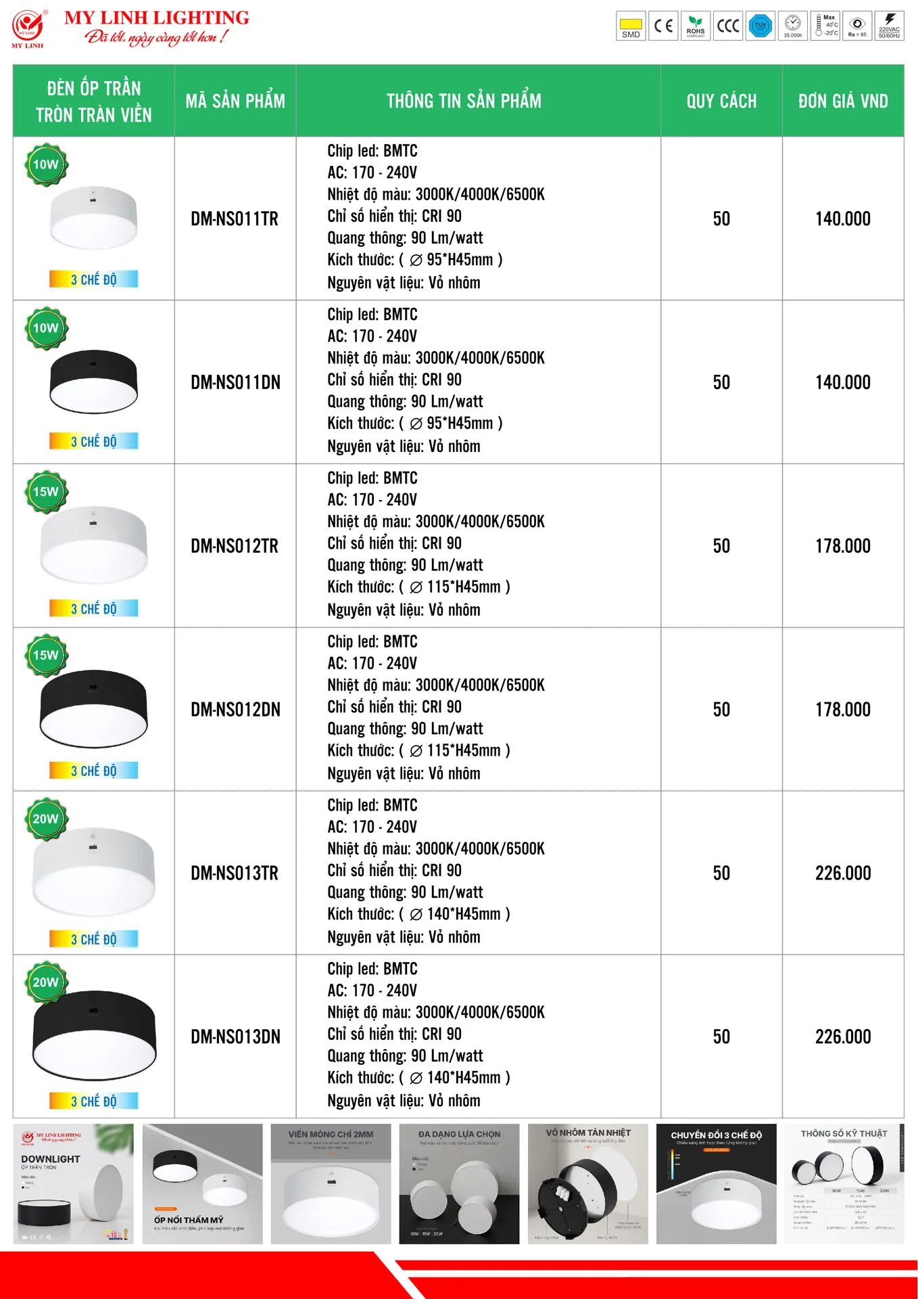
Task: Click the 35.000h lifespan clock icon
Action: (x=793, y=26)
